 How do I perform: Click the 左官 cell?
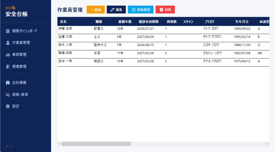click(97, 53)
